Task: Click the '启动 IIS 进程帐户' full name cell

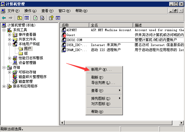Action: coord(106,50)
